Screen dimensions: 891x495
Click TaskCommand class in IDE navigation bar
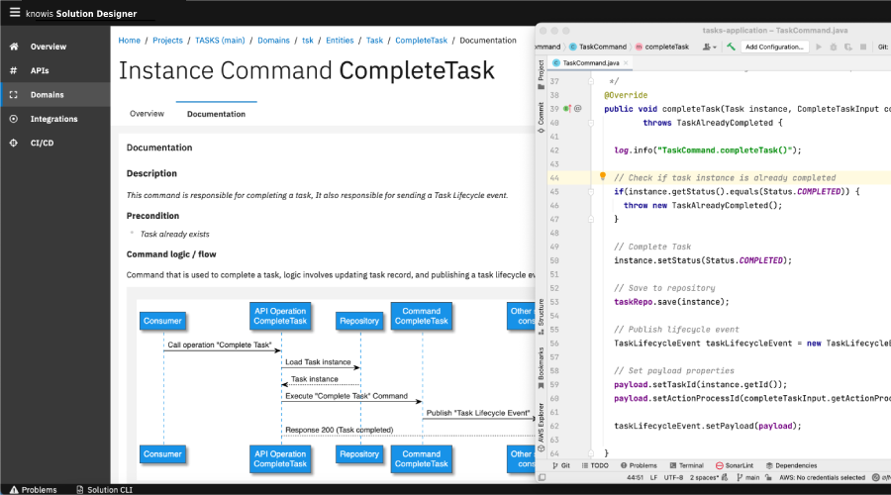tap(598, 47)
